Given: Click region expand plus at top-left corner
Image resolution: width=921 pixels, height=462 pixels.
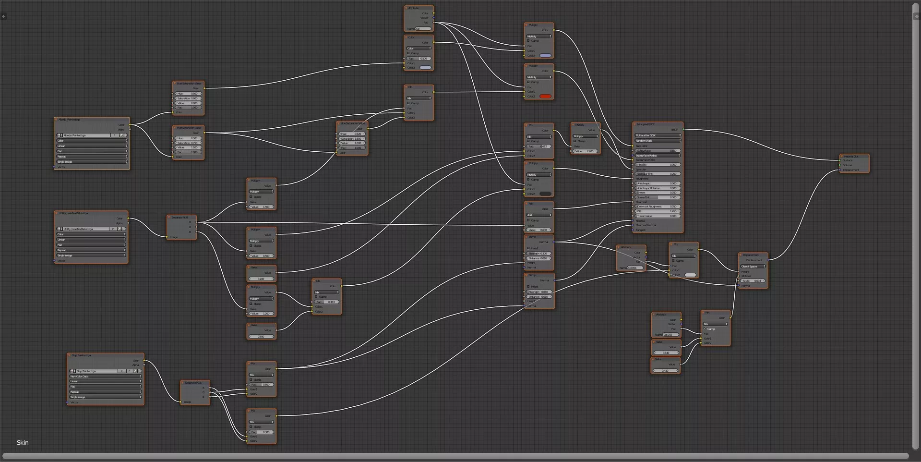Looking at the screenshot, I should coord(3,16).
